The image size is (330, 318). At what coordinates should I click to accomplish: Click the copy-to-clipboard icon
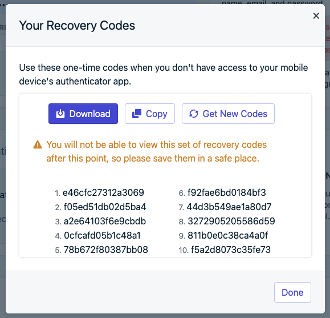[x=137, y=114]
